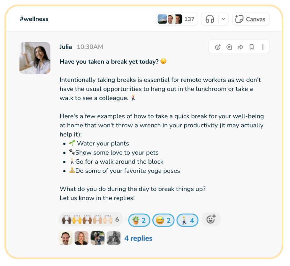This screenshot has width=290, height=266.
Task: Bookmark Julia's message
Action: tap(252, 47)
